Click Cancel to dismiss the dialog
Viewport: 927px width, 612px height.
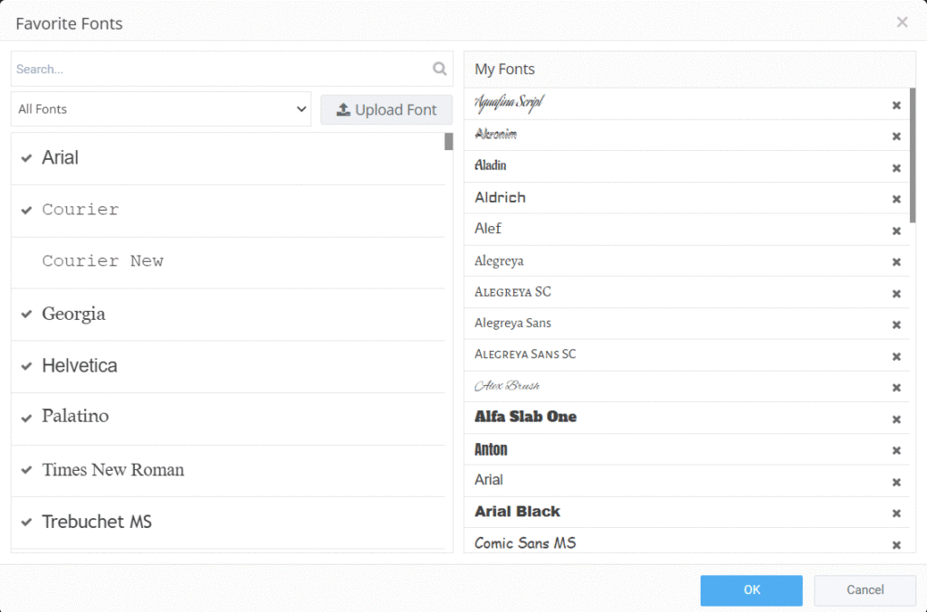864,589
